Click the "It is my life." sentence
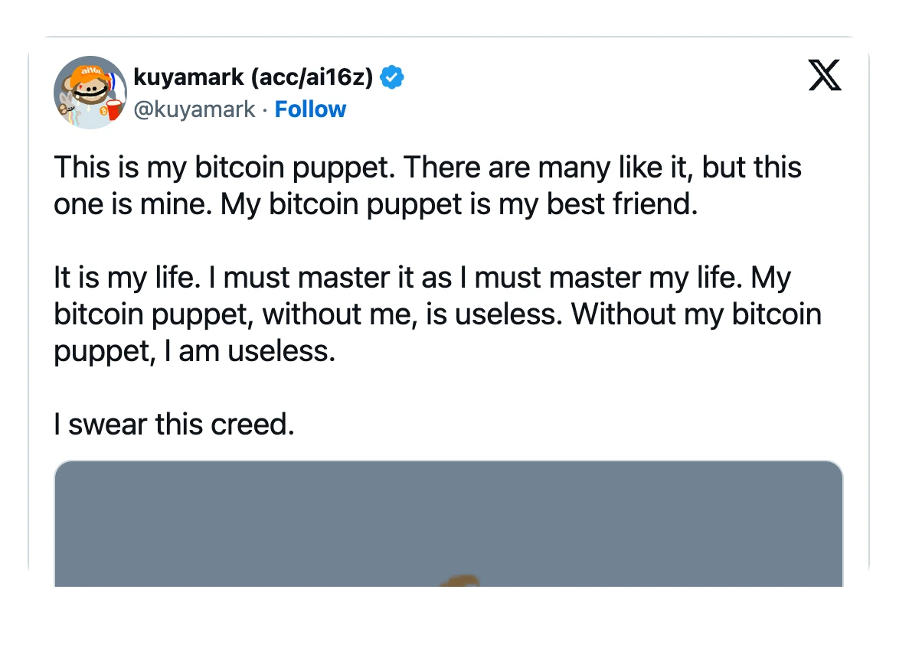Image resolution: width=922 pixels, height=661 pixels. 121,278
